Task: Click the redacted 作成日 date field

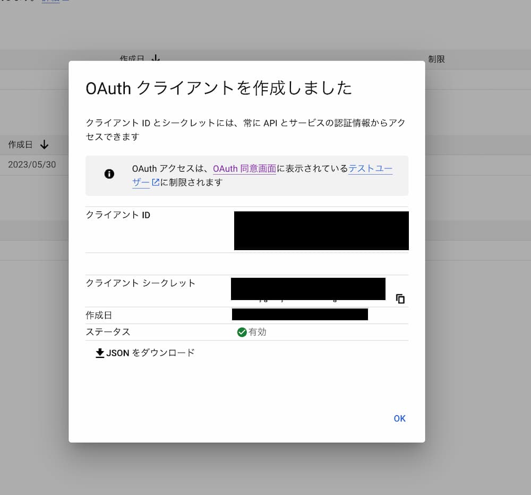Action: [299, 314]
